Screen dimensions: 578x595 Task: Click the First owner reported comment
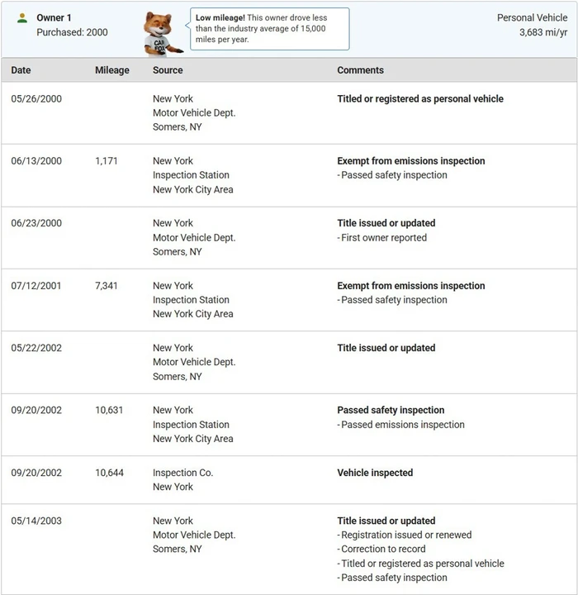point(382,237)
